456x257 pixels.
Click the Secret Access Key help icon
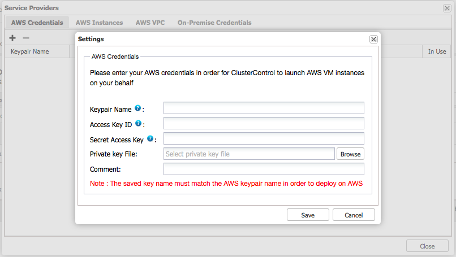(150, 138)
